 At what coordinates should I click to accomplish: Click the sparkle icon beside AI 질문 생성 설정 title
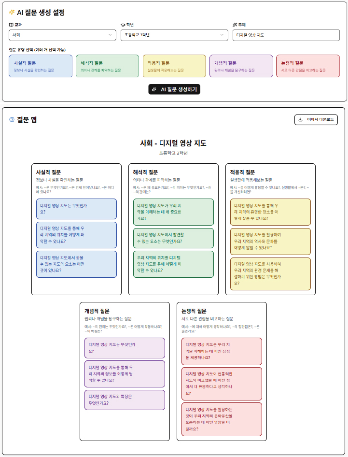(12, 13)
